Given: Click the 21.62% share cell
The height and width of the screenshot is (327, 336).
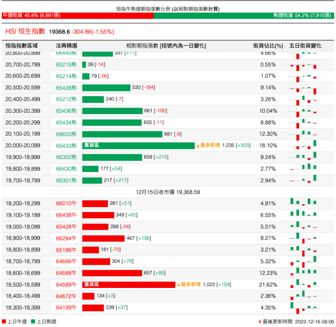Looking at the screenshot, I should point(268,285).
